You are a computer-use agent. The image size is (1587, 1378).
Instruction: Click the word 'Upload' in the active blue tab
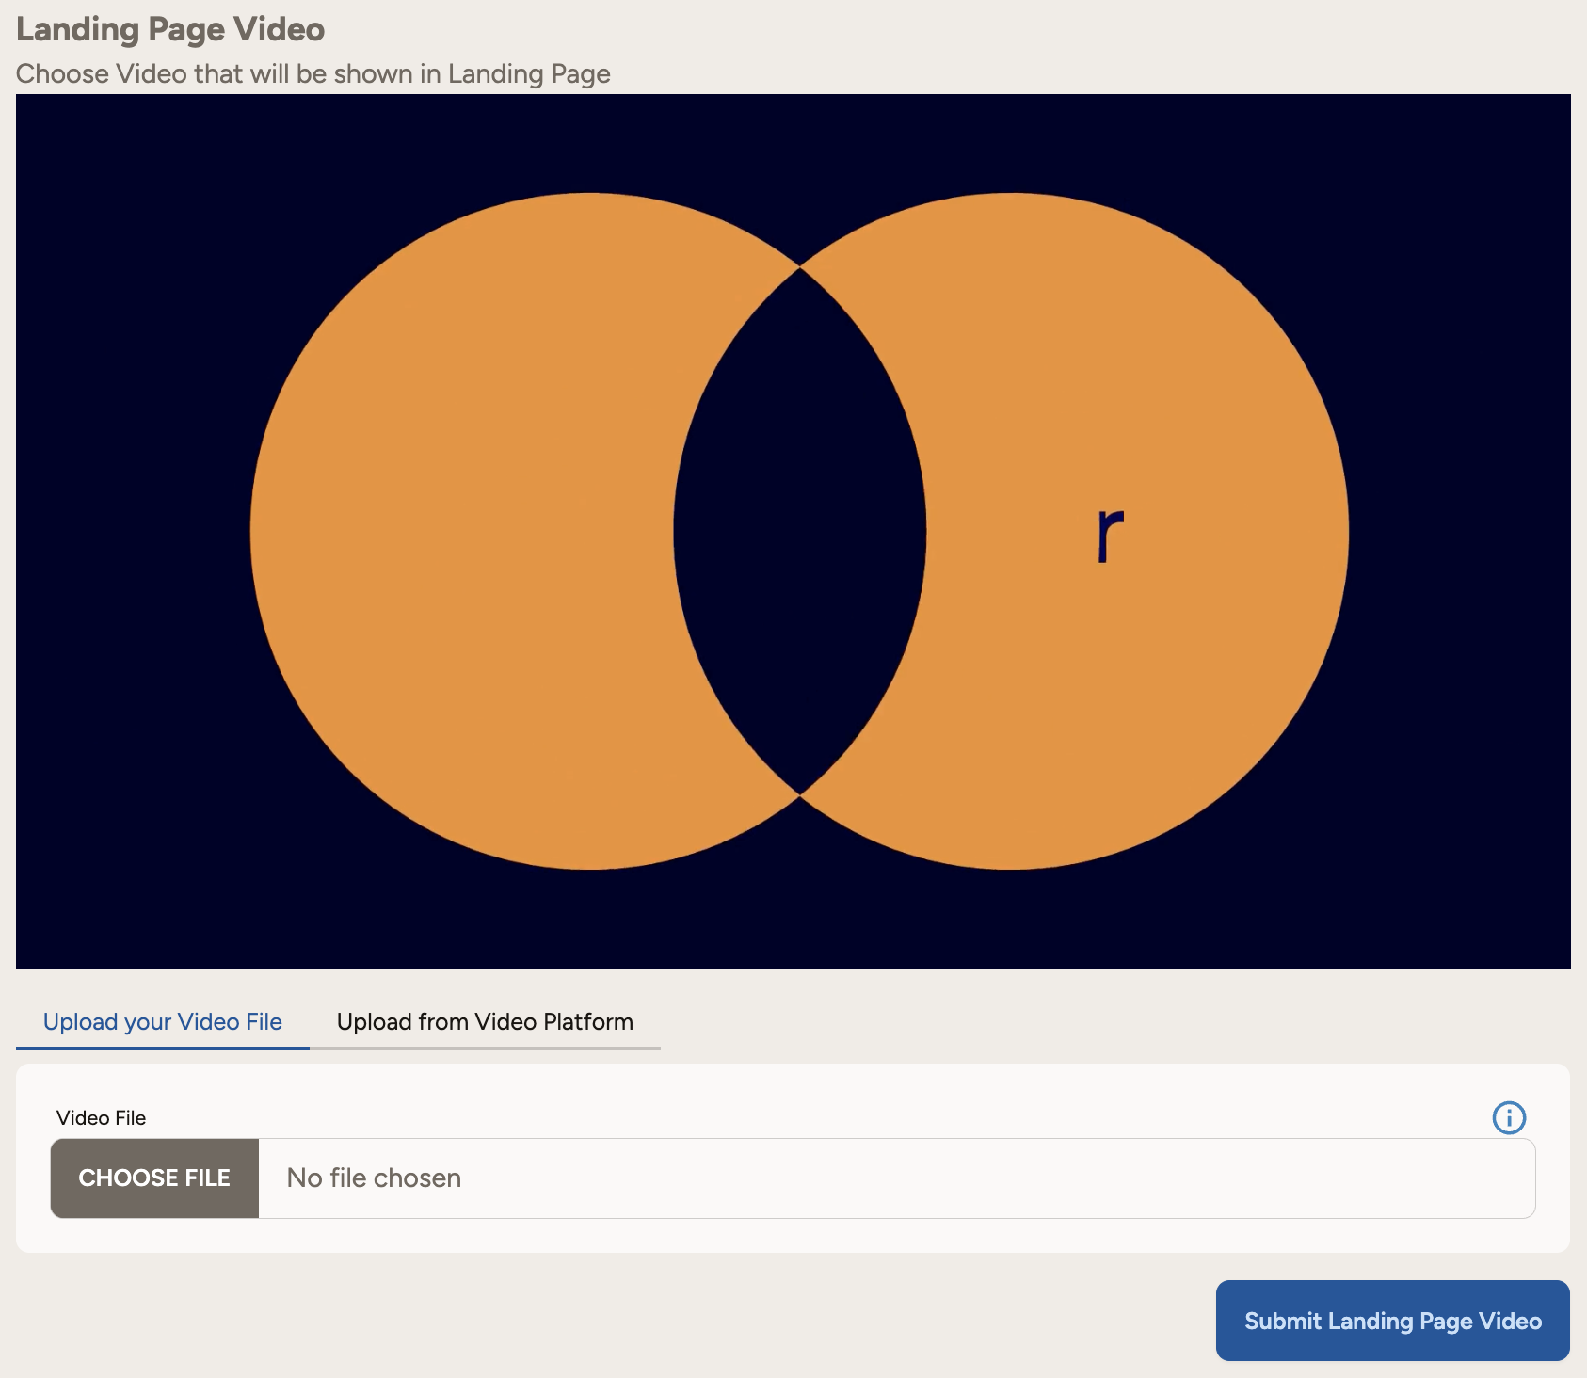click(x=80, y=1022)
